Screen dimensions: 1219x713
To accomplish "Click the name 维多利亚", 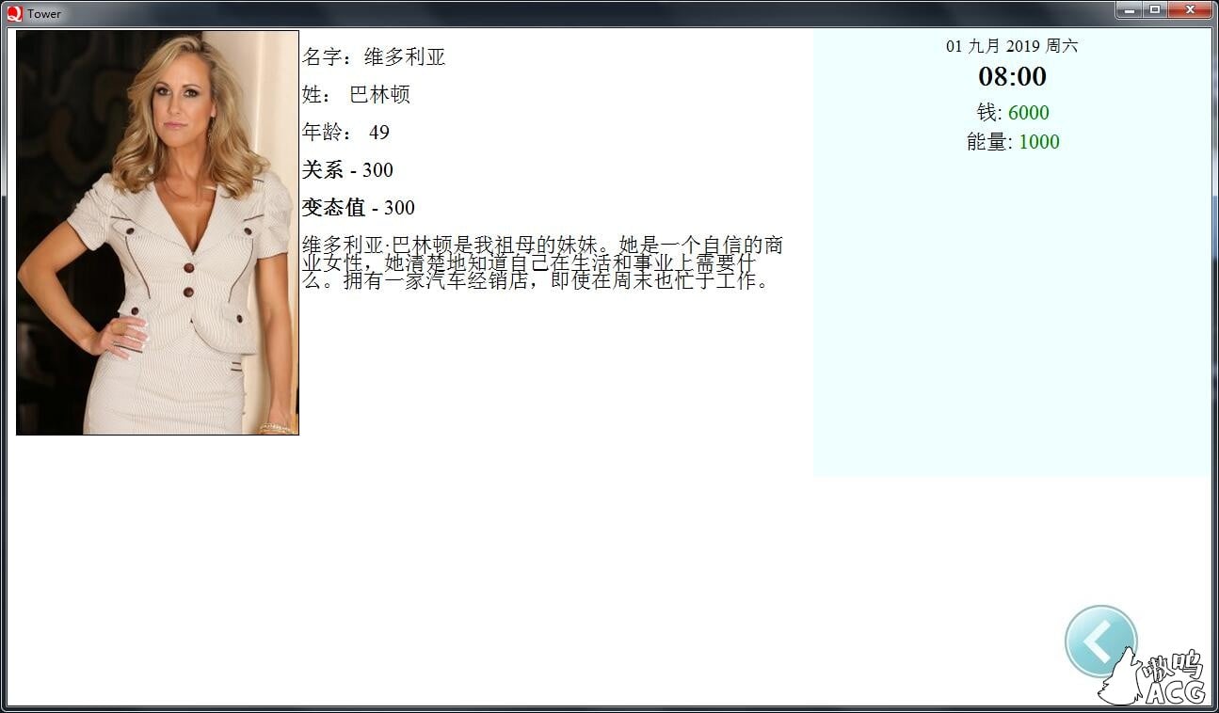I will pos(403,57).
